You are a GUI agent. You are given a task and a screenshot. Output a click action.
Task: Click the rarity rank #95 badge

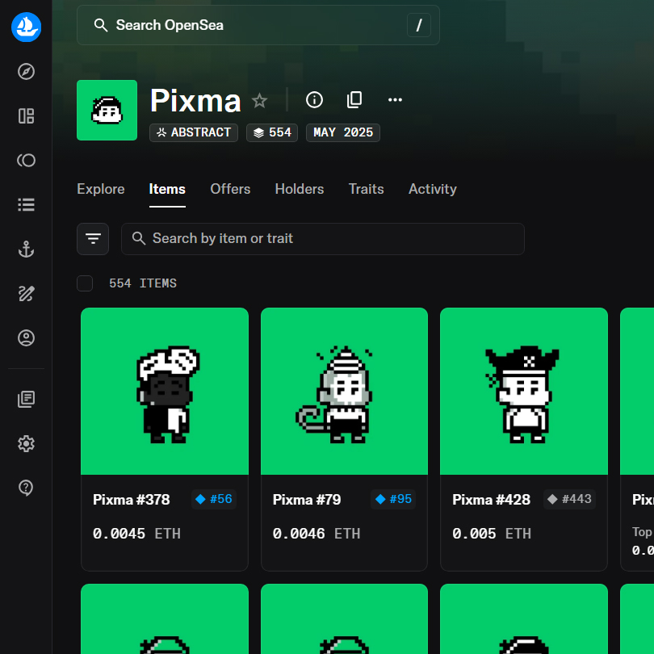click(393, 499)
